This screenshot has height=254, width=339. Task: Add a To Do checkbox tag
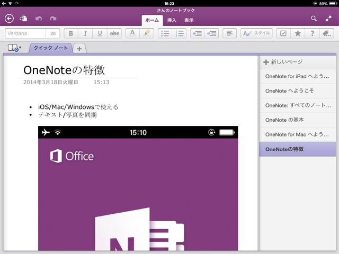283,33
